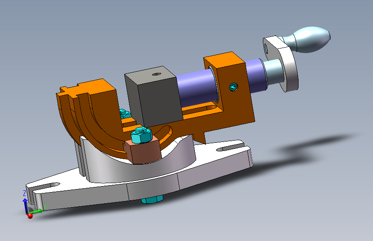Pick the cyan nut behind the gray block
373x241 pixels.
124,114
